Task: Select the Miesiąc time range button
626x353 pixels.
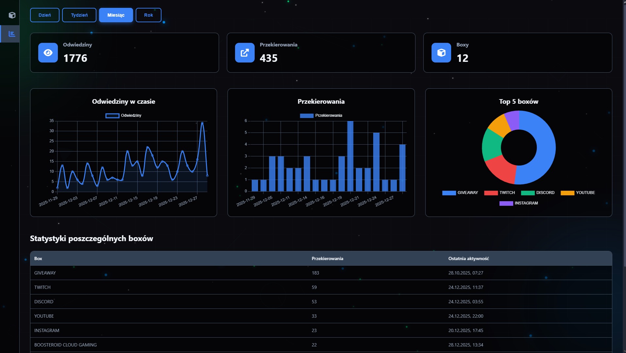Action: click(x=116, y=15)
